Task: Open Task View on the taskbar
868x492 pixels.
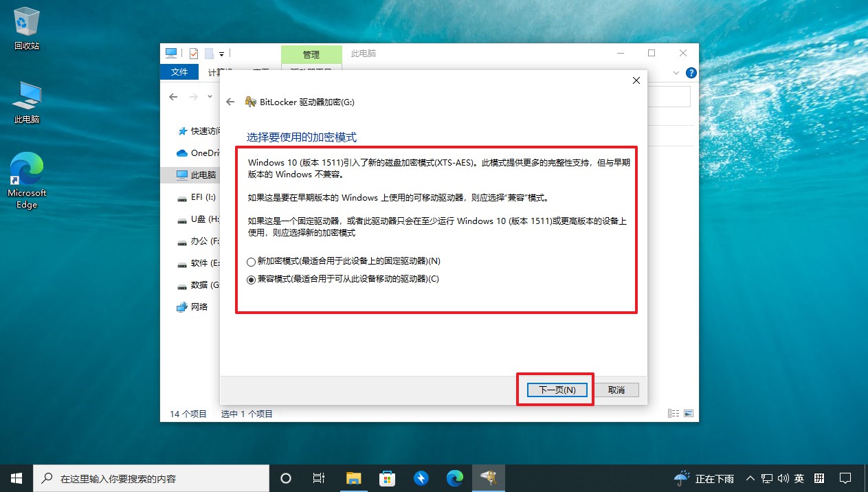Action: 318,478
